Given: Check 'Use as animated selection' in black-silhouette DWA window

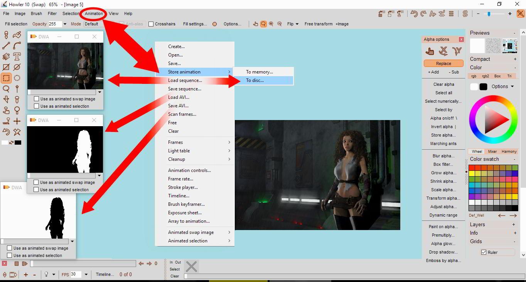Looking at the screenshot, I should point(10,255).
